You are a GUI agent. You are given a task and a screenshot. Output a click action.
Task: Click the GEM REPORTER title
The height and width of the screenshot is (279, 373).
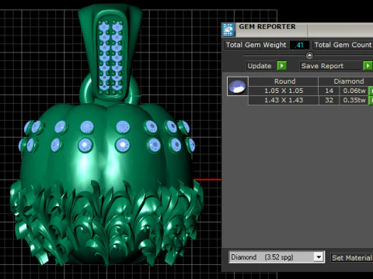(x=267, y=26)
